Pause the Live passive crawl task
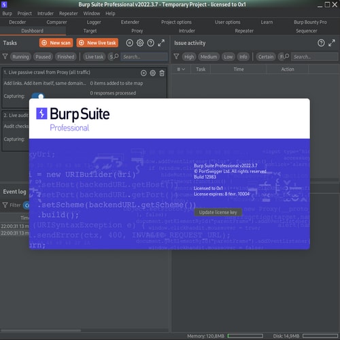This screenshot has width=340, height=340. (143, 73)
